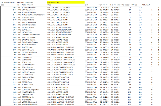This screenshot has height=106, width=161.
Task: Click the name GUINCHARD Estevan
Action: coord(30,42)
